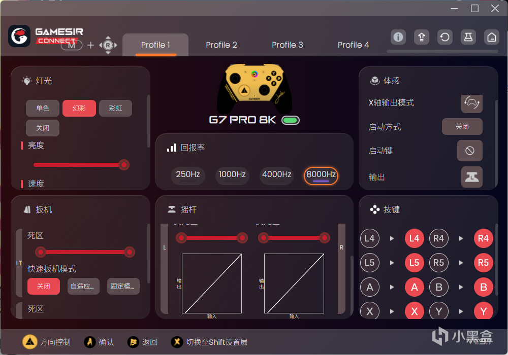Select the R stick side tab
The image size is (508, 355).
[341, 268]
